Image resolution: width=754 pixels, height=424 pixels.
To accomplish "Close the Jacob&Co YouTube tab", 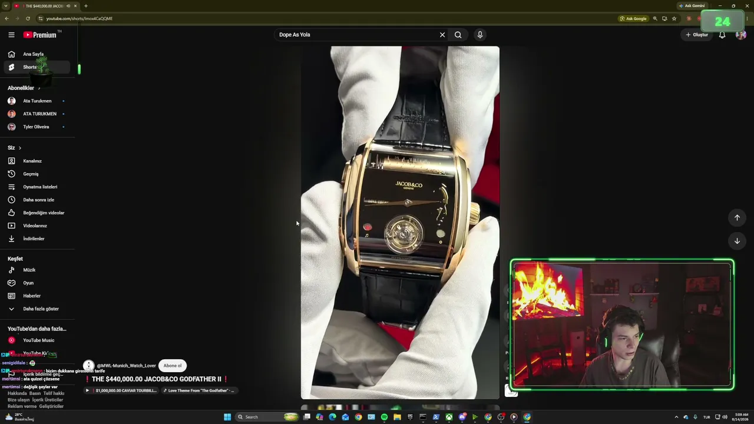I will 75,6.
